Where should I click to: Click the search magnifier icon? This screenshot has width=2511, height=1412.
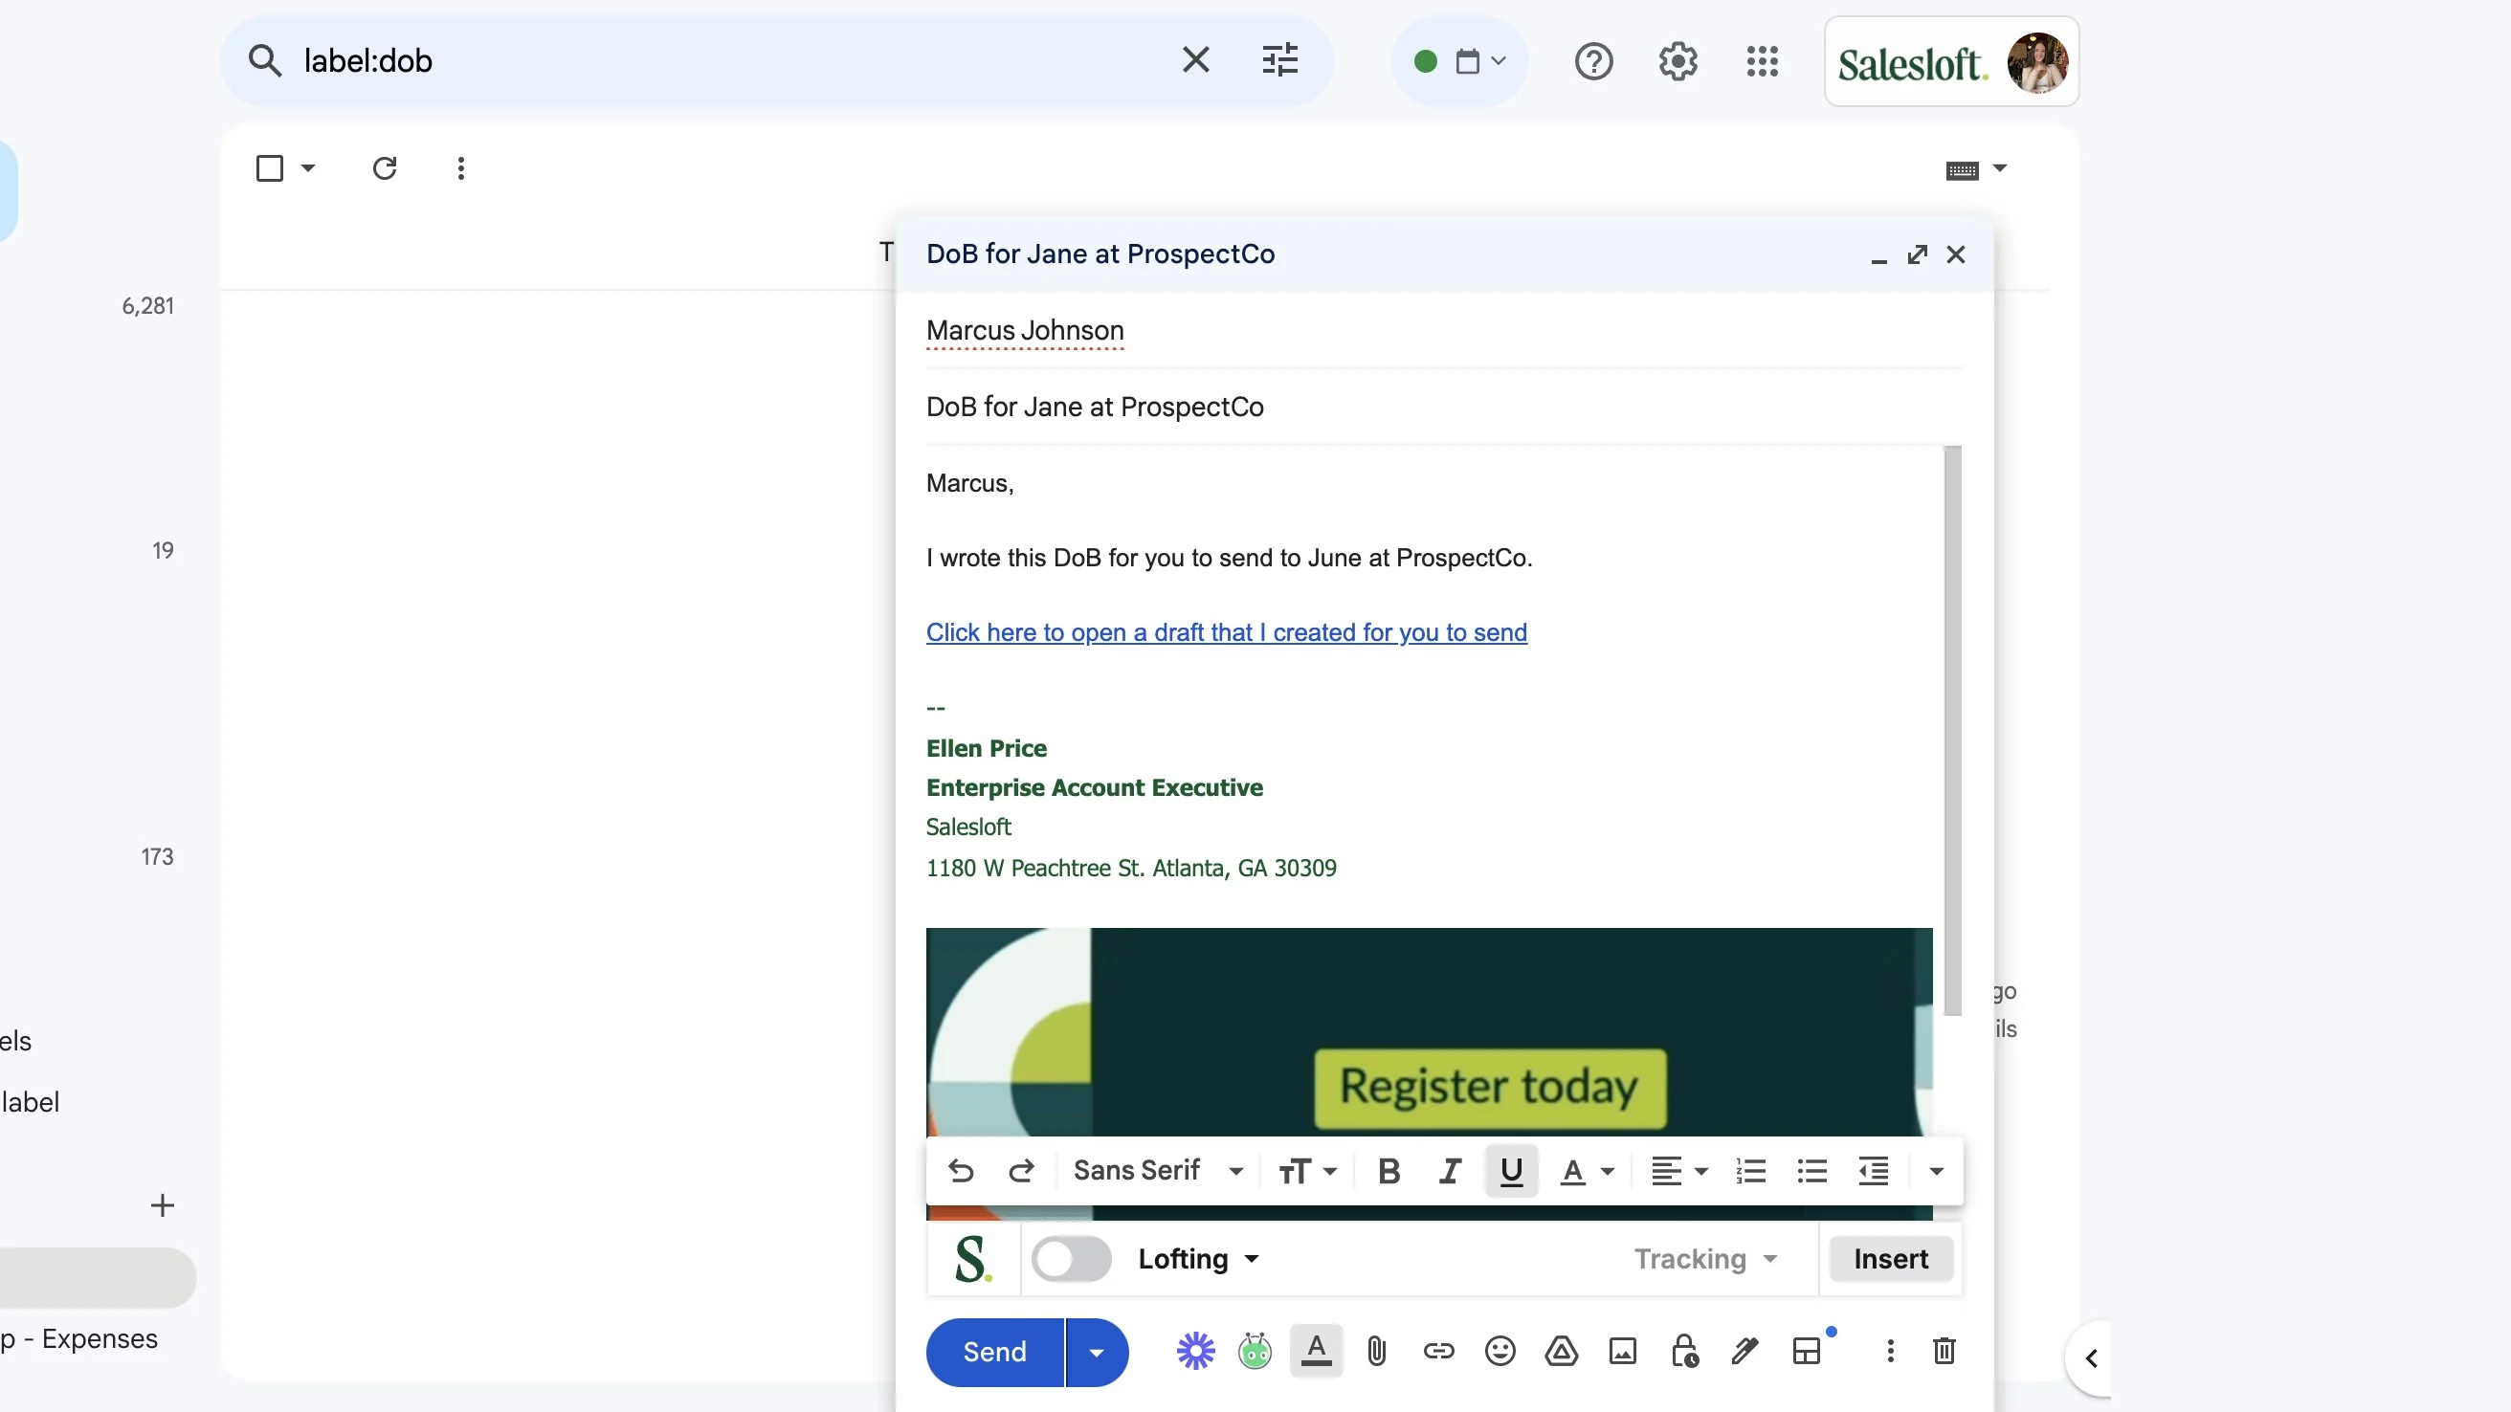click(264, 60)
